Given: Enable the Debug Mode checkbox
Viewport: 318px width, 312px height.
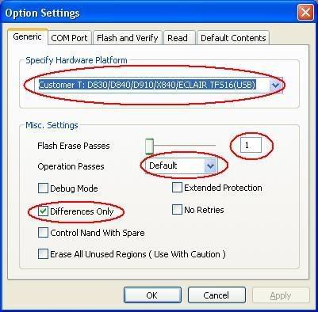Looking at the screenshot, I should click(43, 188).
